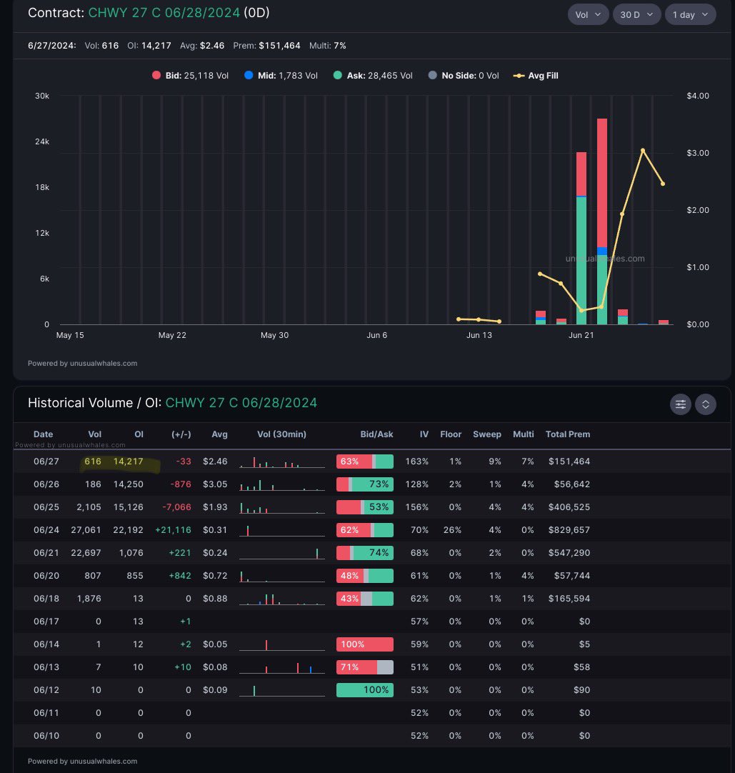Screen dimensions: 735x773
Task: Click the 63% Bid/Ask bar for 06/27
Action: 364,462
